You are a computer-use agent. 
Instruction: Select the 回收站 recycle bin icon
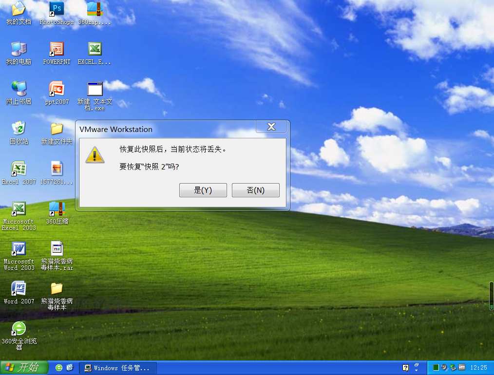[19, 129]
